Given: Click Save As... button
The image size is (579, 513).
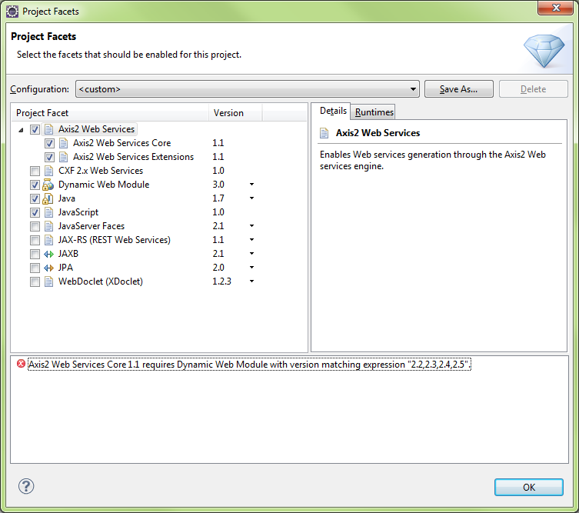Looking at the screenshot, I should tap(458, 89).
